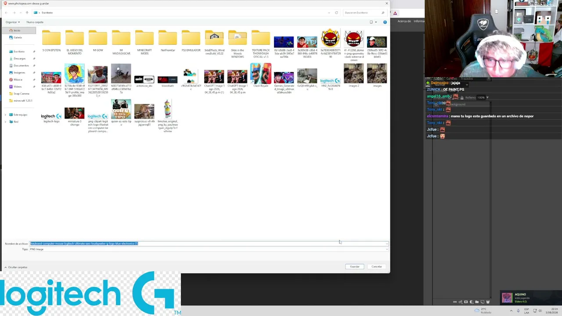
Task: Select the quien-es-este-tipo image file
Action: coord(121,112)
